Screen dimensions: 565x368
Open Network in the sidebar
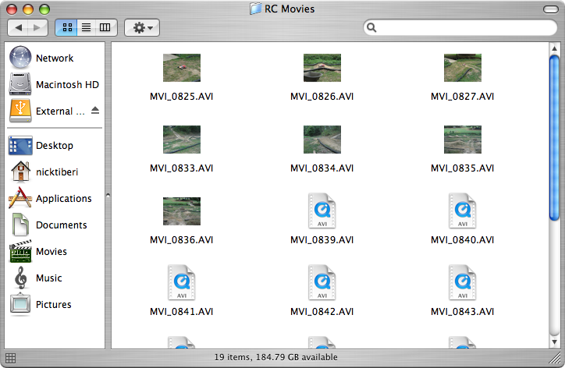coord(55,58)
